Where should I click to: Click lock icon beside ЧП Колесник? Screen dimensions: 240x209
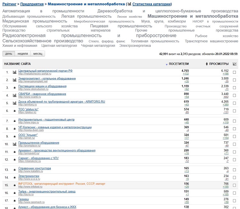tap(14, 129)
